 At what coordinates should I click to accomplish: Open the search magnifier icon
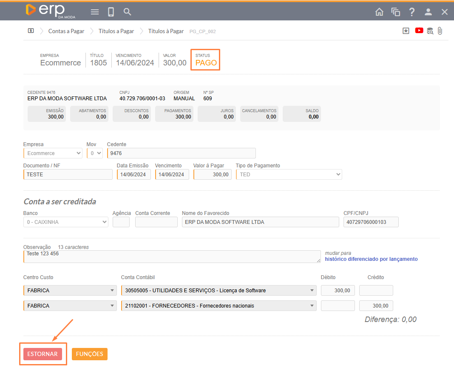(127, 12)
